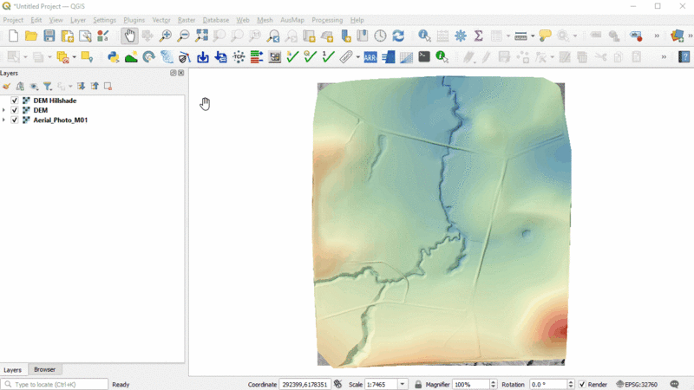
Task: Open the Python console icon
Action: click(x=113, y=57)
